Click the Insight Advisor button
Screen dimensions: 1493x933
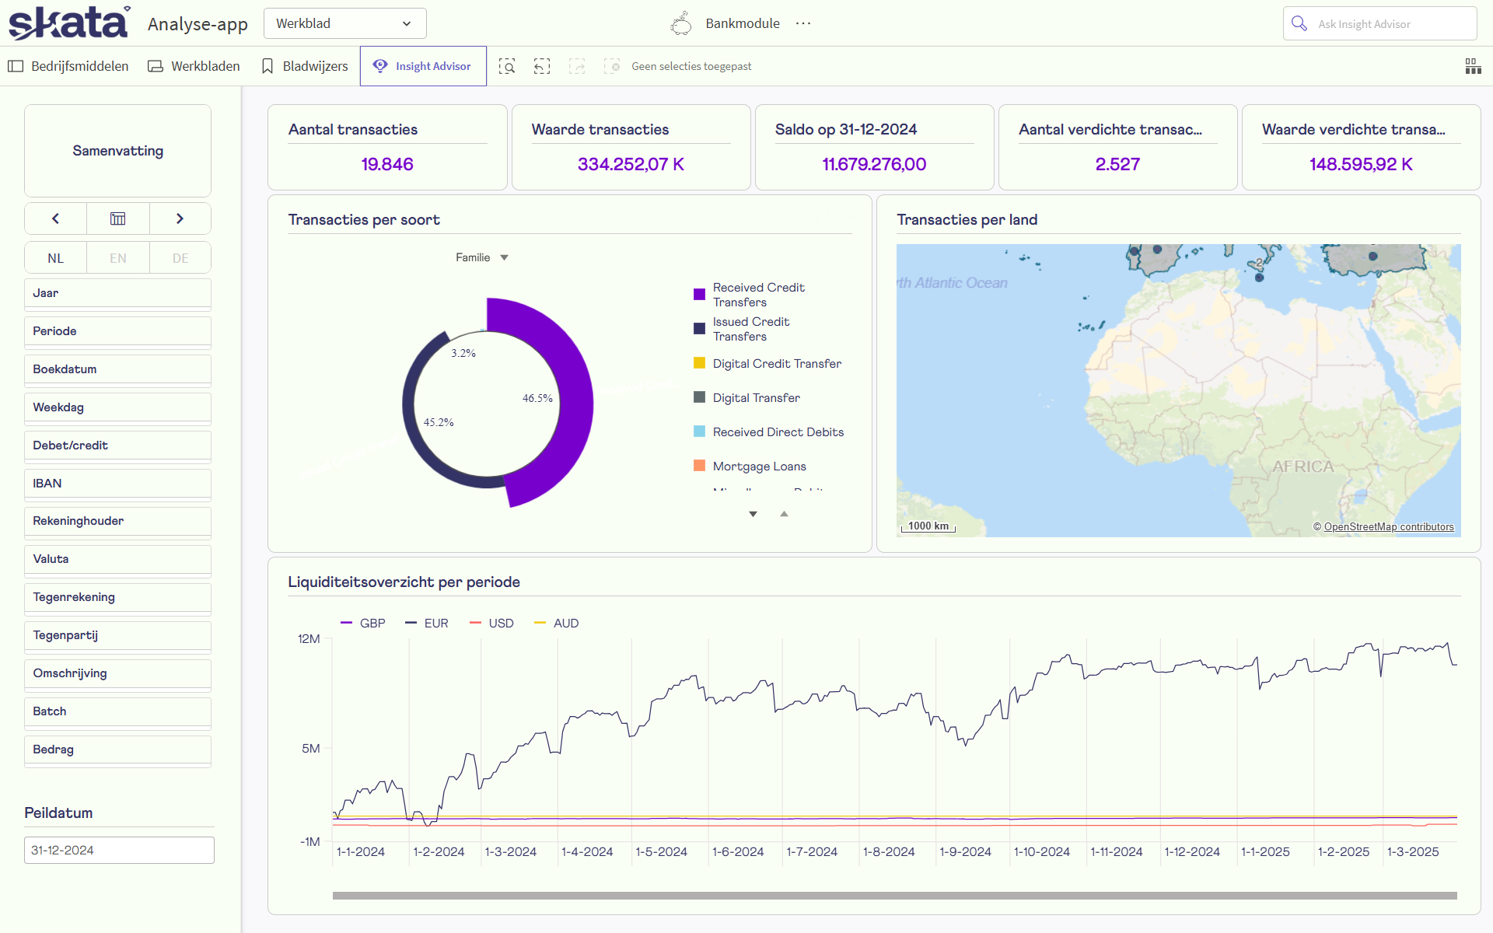click(x=423, y=66)
